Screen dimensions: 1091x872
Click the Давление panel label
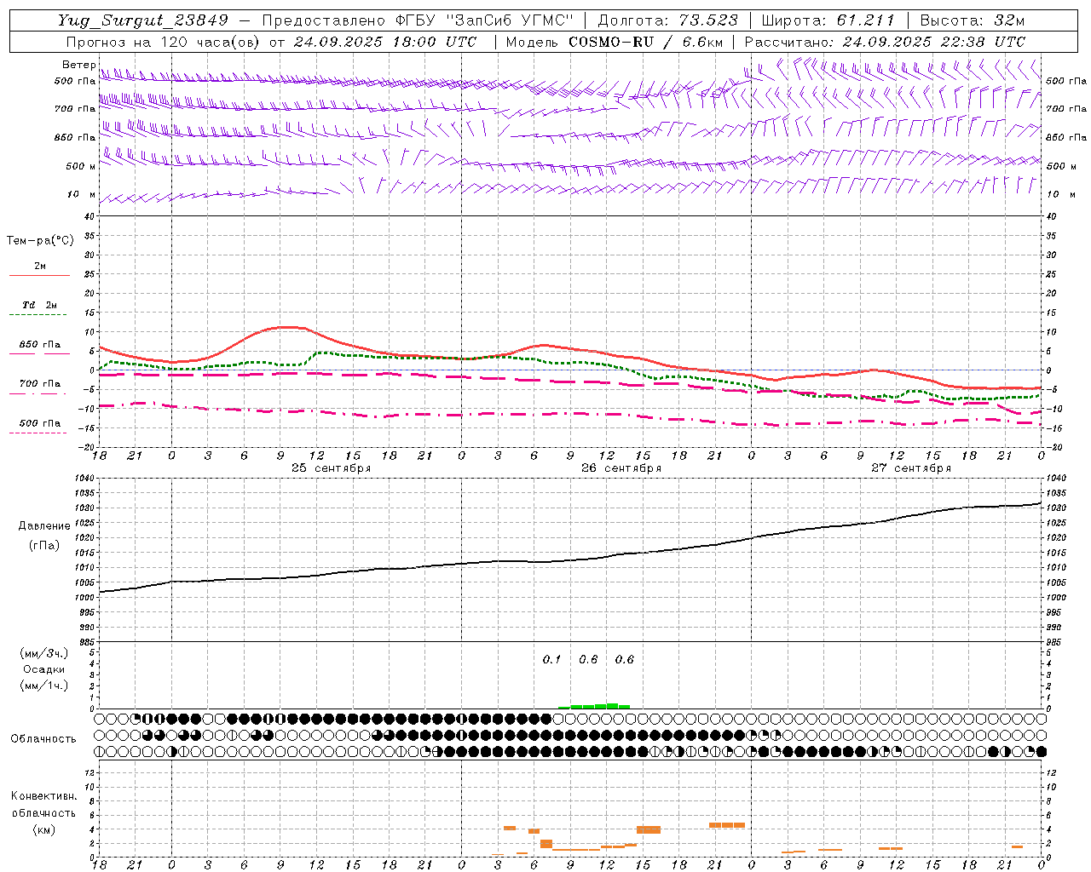click(x=44, y=526)
